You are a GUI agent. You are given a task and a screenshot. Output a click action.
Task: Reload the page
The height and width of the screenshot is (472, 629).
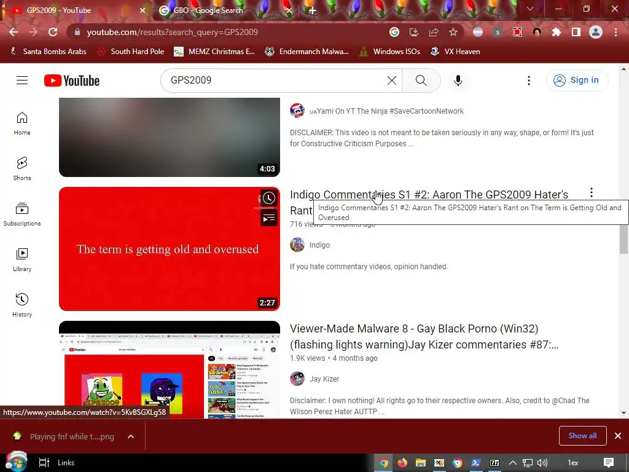[x=53, y=32]
